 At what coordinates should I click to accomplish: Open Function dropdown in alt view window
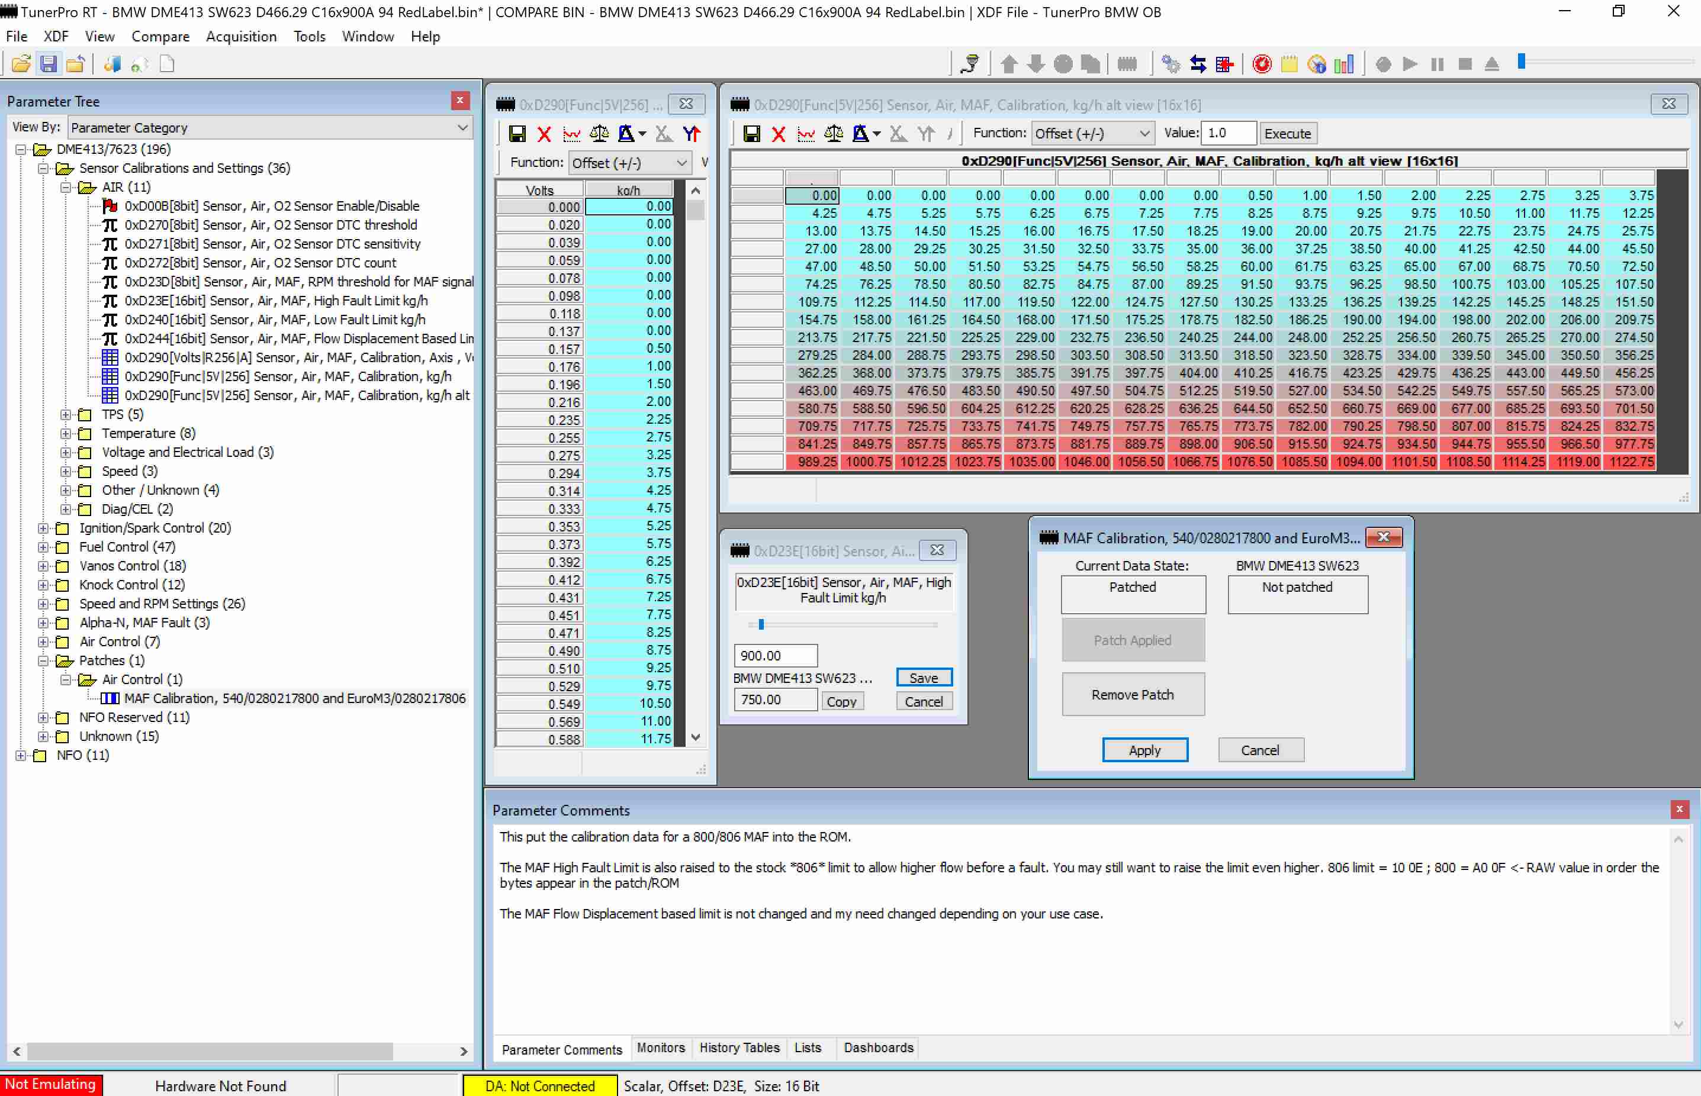click(1143, 134)
